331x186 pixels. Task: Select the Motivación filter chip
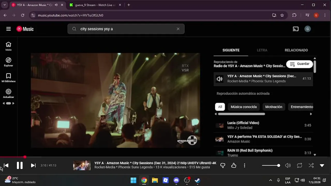274,107
